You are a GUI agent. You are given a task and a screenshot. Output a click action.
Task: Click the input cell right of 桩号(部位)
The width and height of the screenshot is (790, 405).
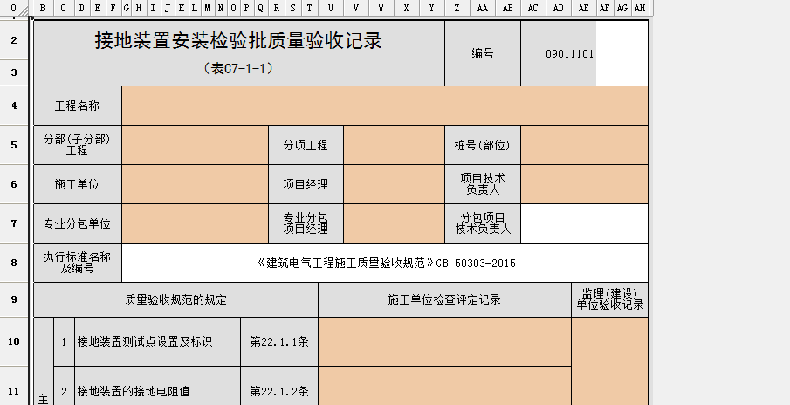(585, 145)
